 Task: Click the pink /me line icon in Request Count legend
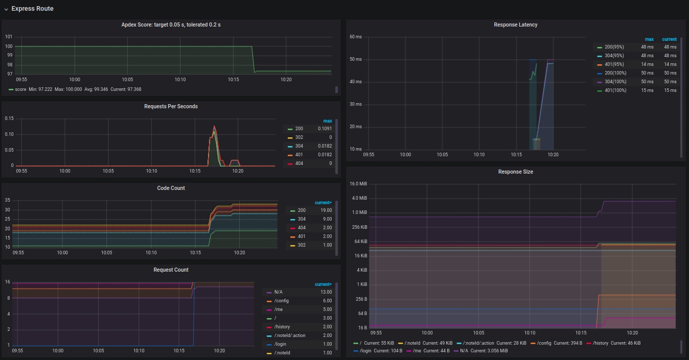coord(269,309)
